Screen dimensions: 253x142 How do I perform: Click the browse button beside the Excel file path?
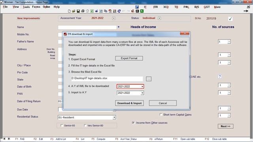149,79
